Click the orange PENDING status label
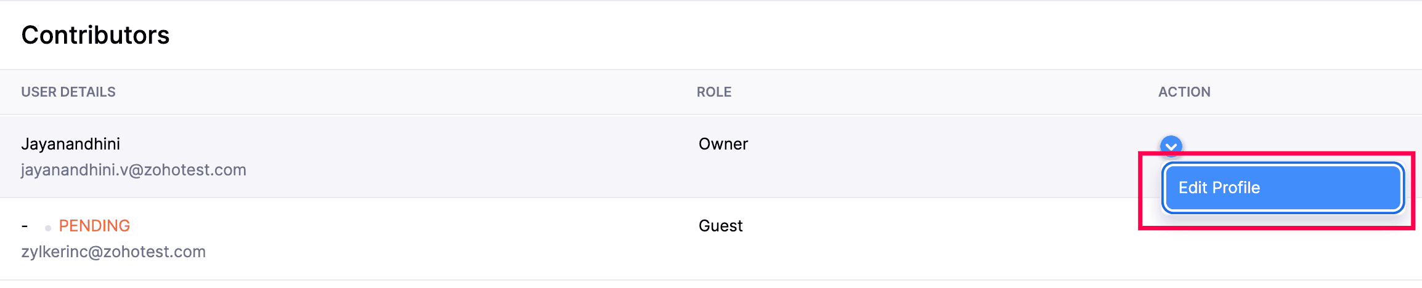Screen dimensions: 1422x288 point(94,226)
